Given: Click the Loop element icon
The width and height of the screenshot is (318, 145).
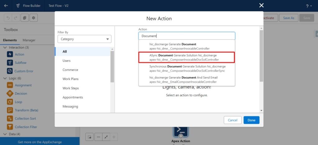Looking at the screenshot, I should click(10, 102).
